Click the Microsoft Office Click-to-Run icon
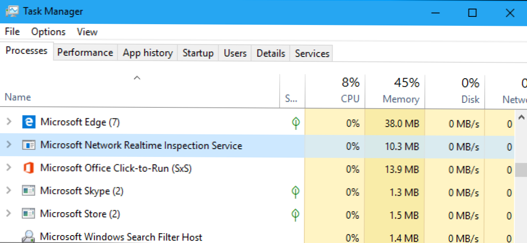The height and width of the screenshot is (243, 527). pyautogui.click(x=28, y=168)
